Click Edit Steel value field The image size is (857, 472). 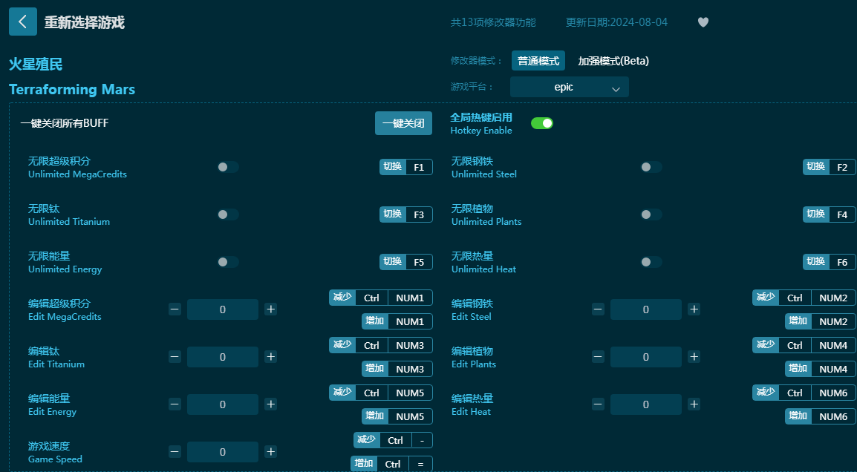645,309
